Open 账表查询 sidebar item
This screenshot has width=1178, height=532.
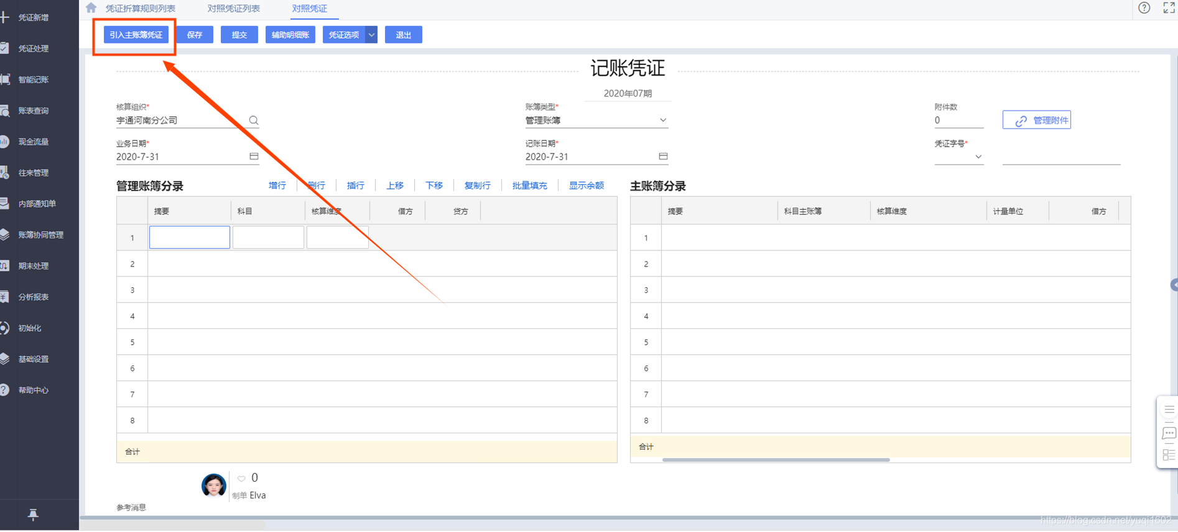tap(34, 111)
